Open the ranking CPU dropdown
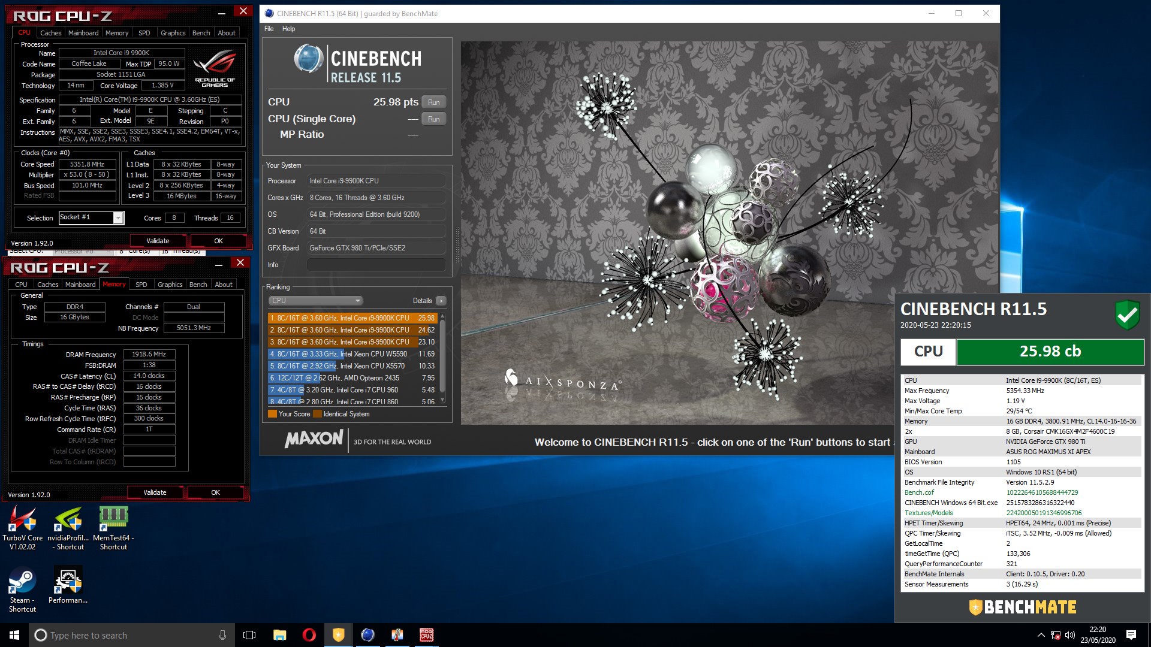The width and height of the screenshot is (1151, 647). (315, 301)
